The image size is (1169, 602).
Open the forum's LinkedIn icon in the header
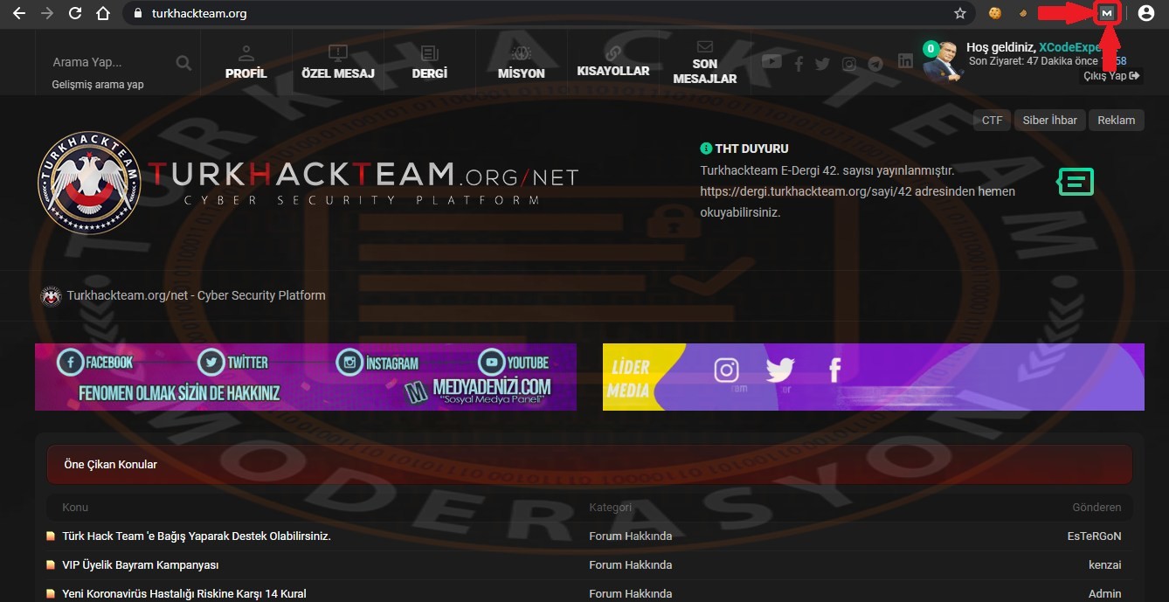pos(905,61)
